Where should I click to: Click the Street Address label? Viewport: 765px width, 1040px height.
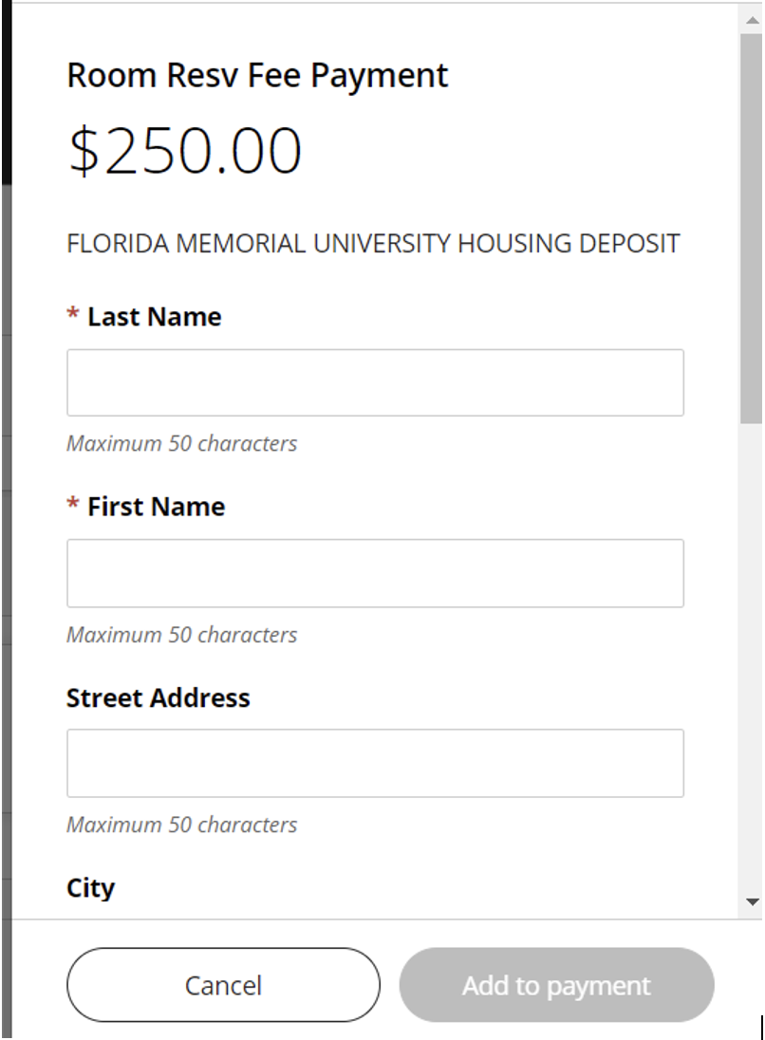coord(158,698)
